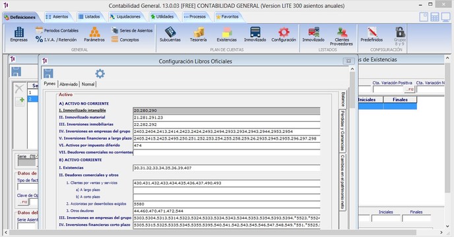Image resolution: width=454 pixels, height=237 pixels.
Task: Open Inmovilizado listing in Listados group
Action: coord(313,34)
